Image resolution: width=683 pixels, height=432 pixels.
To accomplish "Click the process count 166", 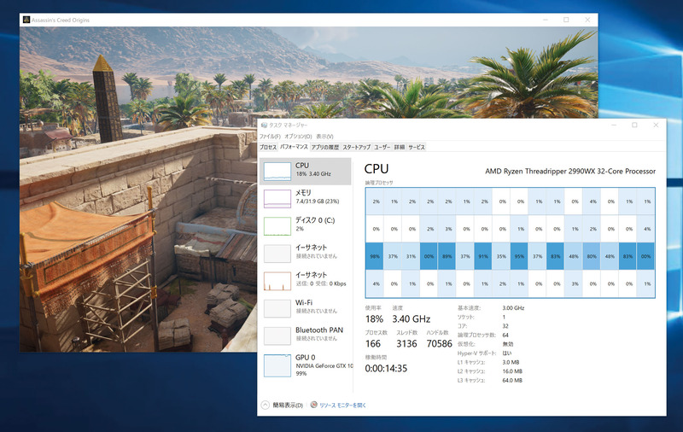I will (373, 343).
